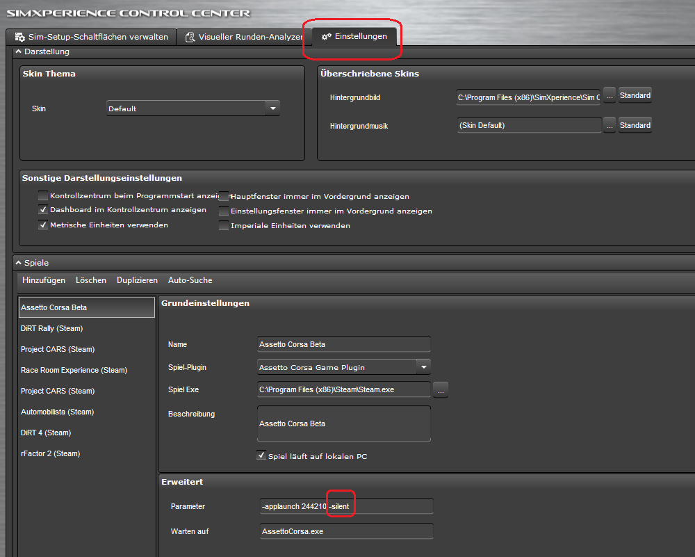Open Sim-Setup-Schaltflächen verwalten tab
This screenshot has width=695, height=557.
click(x=91, y=37)
